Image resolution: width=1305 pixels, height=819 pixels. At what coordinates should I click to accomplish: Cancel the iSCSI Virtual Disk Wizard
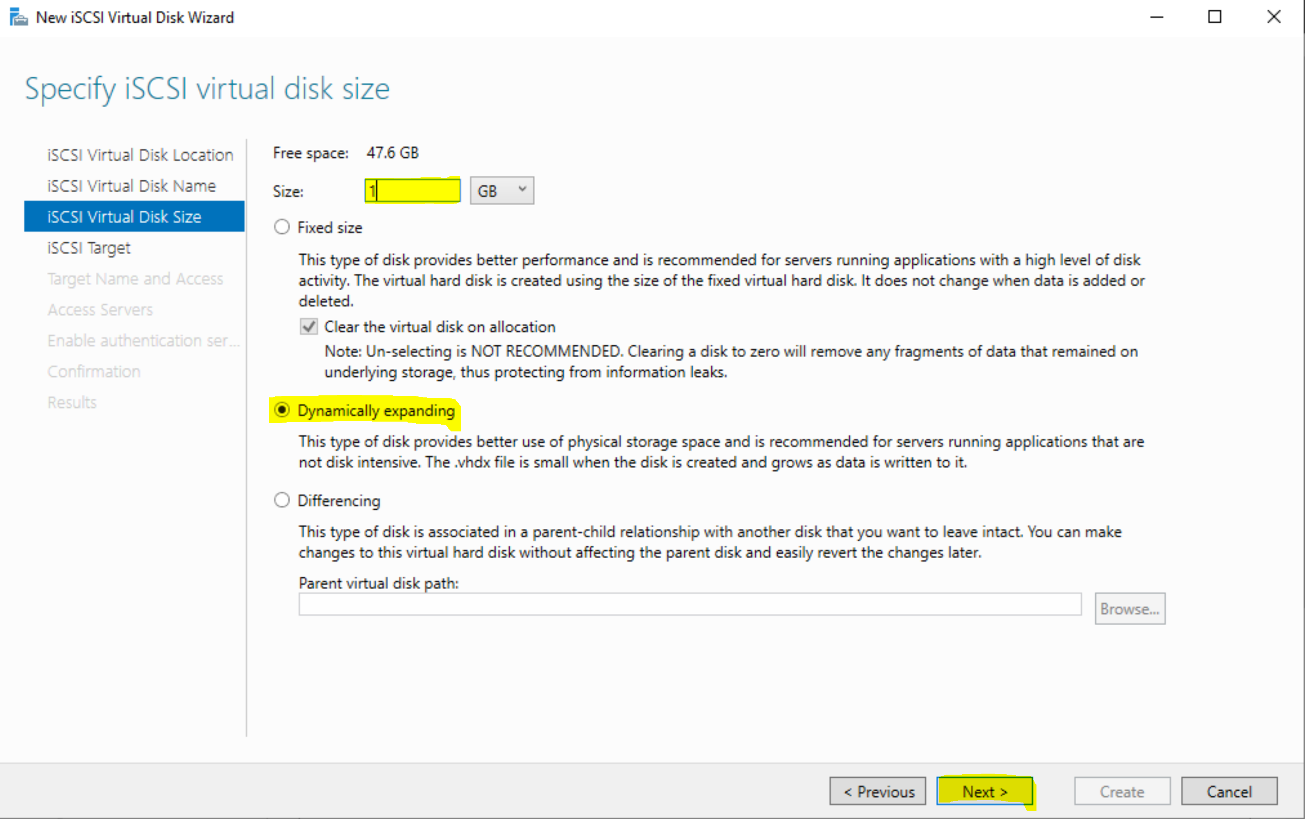coord(1229,791)
